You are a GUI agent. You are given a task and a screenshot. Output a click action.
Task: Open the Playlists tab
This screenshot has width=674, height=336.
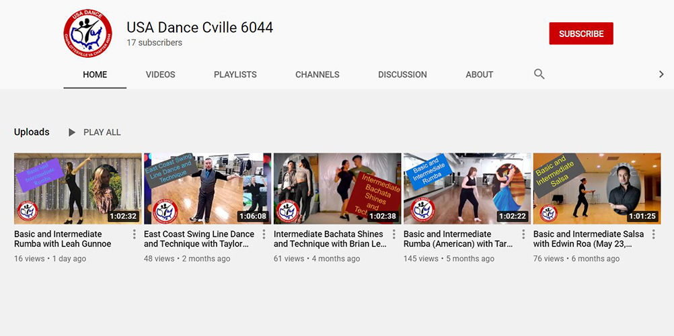coord(235,75)
